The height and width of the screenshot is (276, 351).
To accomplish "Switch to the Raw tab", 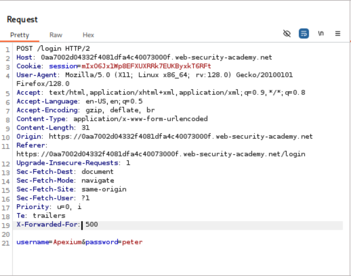I will click(56, 35).
